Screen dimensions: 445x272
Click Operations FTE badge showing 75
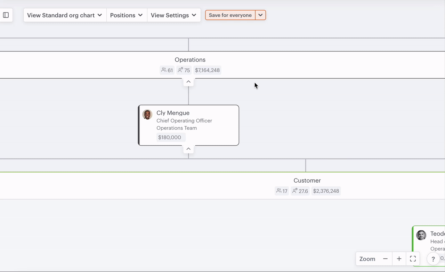pyautogui.click(x=184, y=70)
